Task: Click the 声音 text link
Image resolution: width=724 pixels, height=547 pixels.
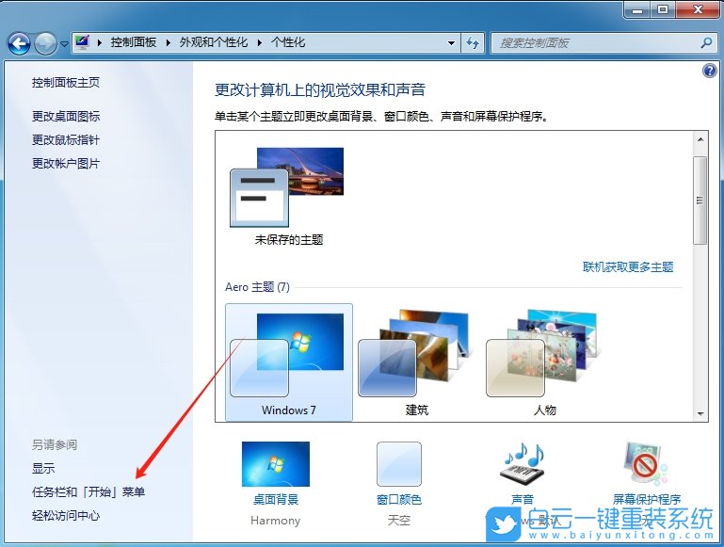Action: (523, 499)
